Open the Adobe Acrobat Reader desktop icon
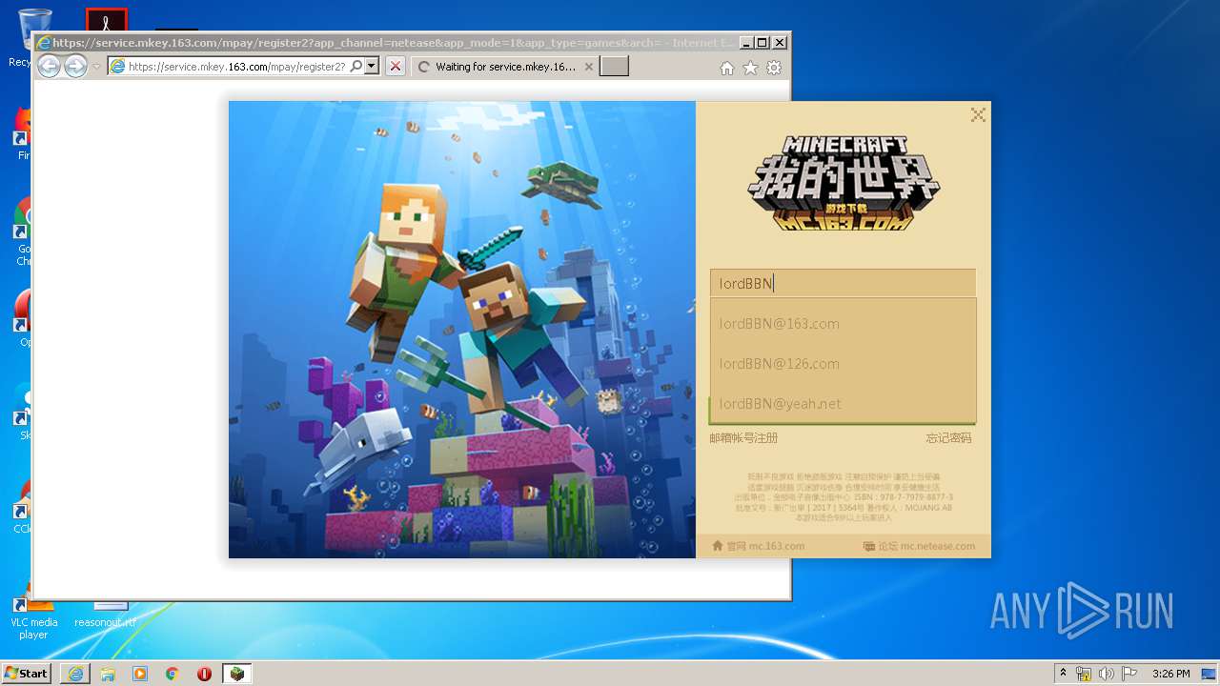1220x686 pixels. [106, 20]
